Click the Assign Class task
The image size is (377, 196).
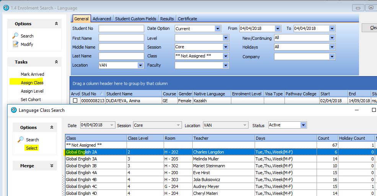click(32, 83)
